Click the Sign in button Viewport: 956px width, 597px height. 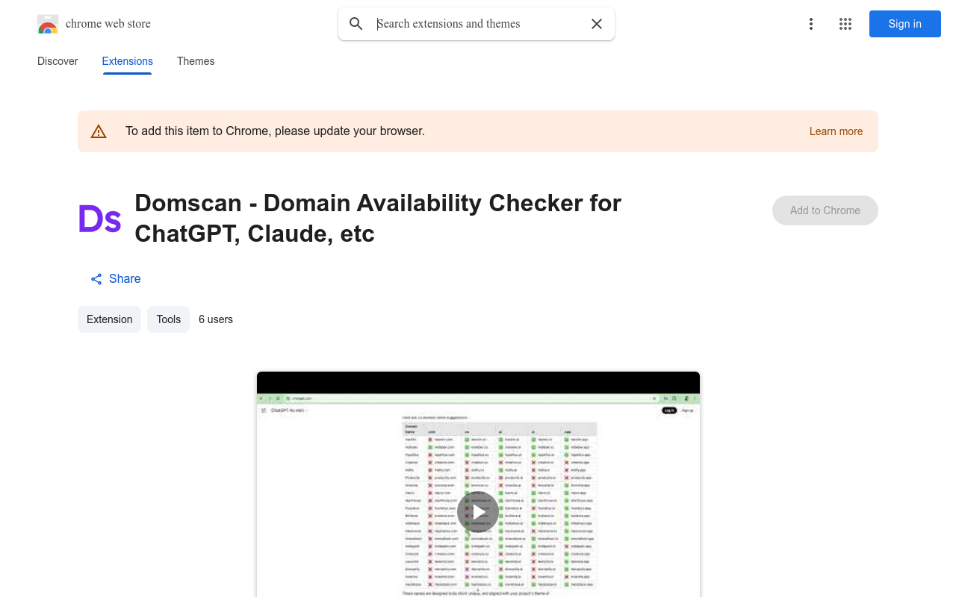point(905,24)
